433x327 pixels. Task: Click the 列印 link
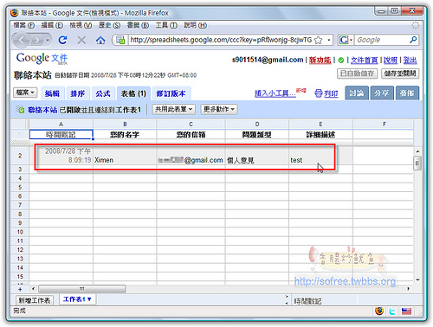[x=331, y=93]
